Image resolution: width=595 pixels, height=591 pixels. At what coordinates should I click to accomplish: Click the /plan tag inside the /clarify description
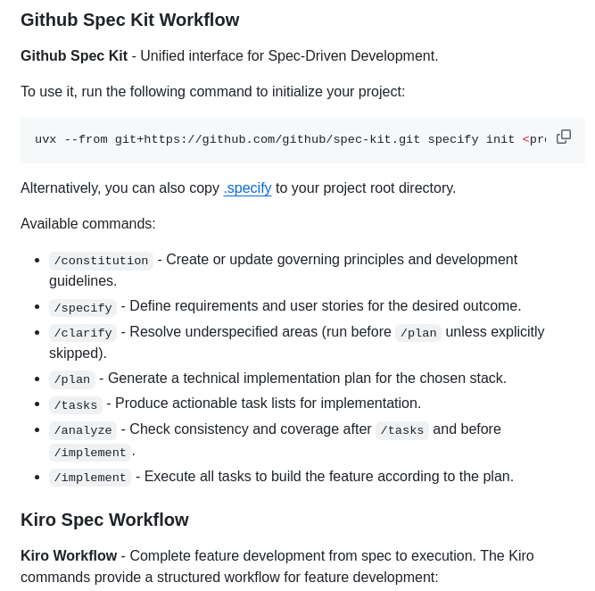tap(418, 333)
